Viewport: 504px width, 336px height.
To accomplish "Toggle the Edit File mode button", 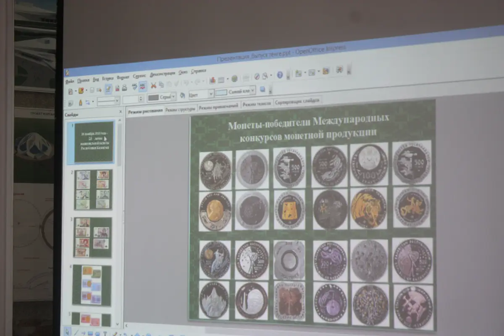I will tap(108, 88).
